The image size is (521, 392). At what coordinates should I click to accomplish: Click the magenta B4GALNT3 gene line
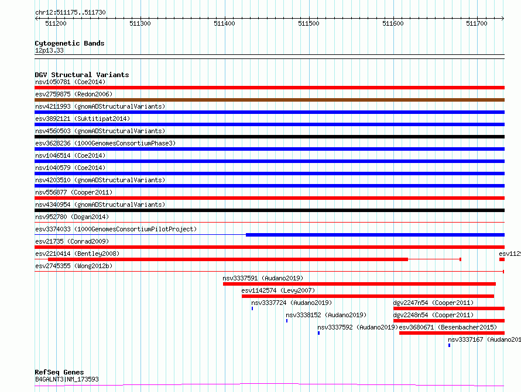269,385
